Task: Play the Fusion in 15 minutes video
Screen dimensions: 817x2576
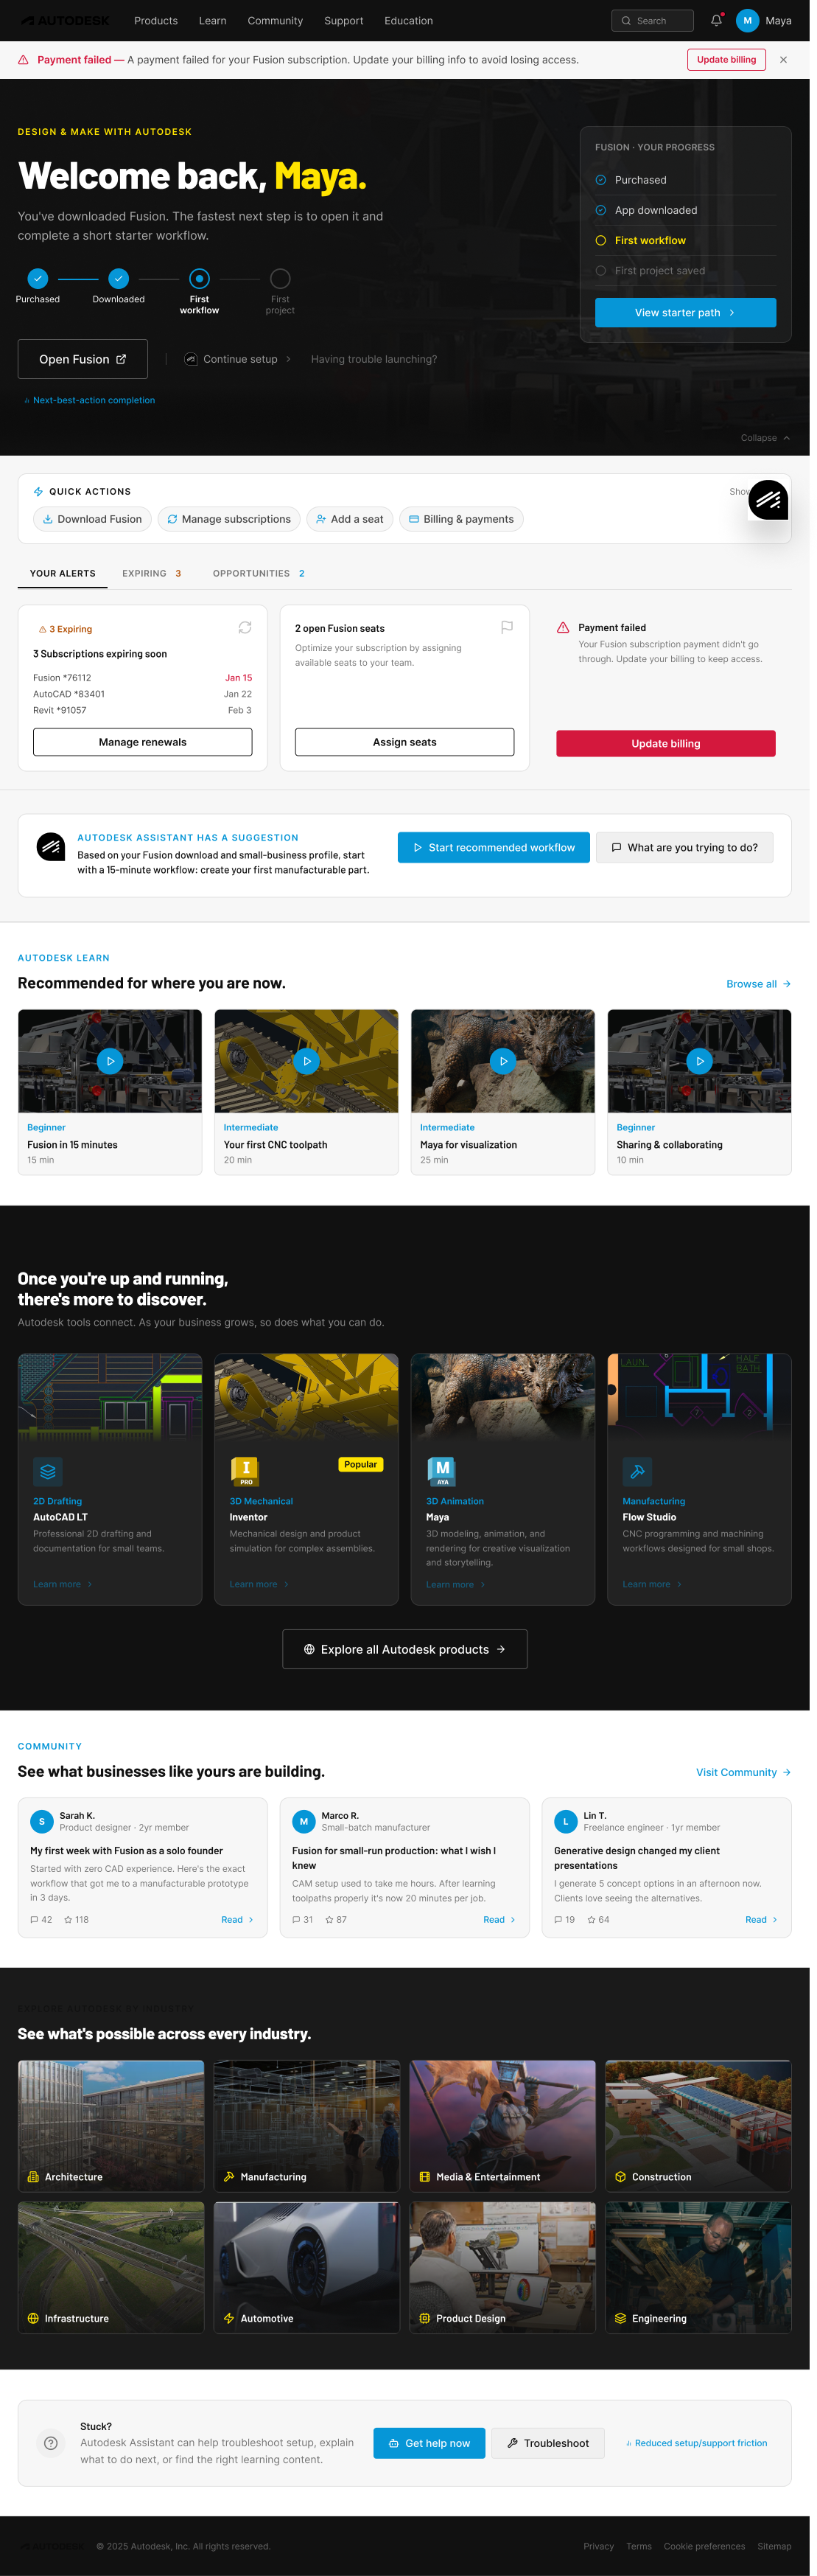Action: pyautogui.click(x=110, y=1061)
